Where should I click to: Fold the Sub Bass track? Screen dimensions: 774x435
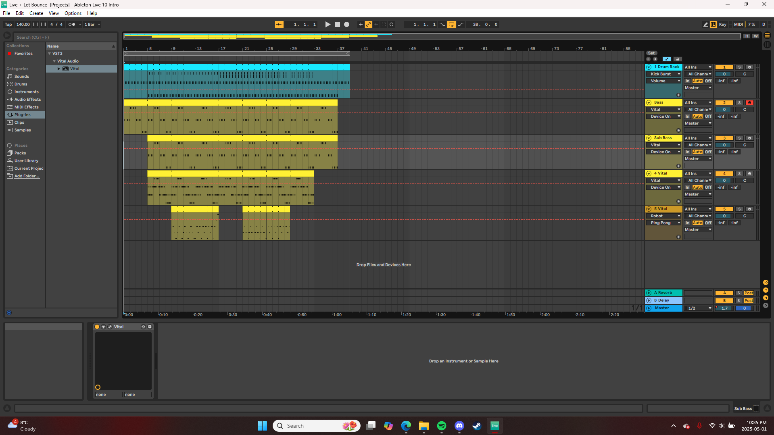(x=649, y=138)
